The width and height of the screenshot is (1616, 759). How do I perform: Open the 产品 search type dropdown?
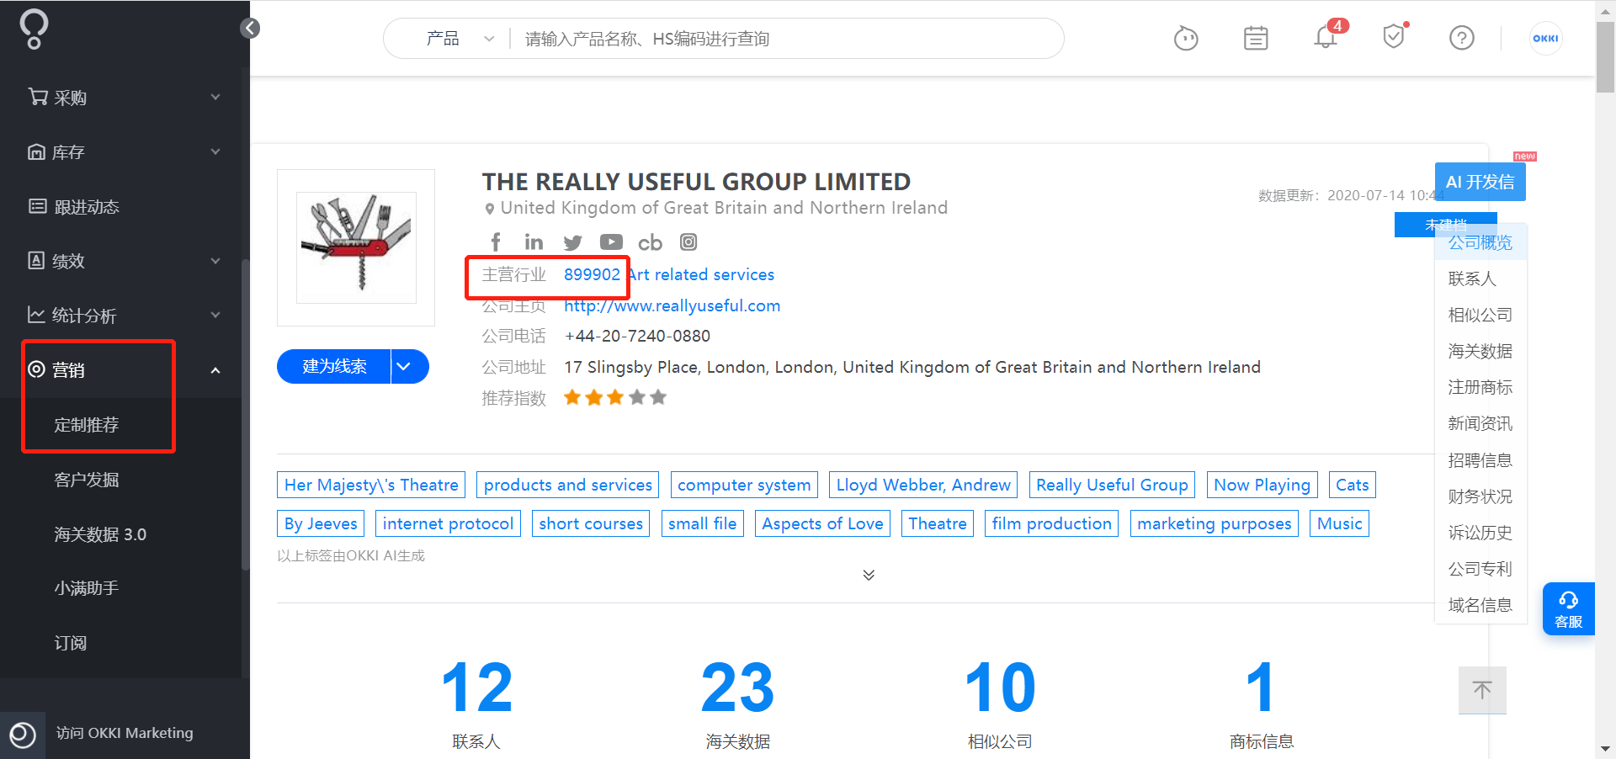459,39
